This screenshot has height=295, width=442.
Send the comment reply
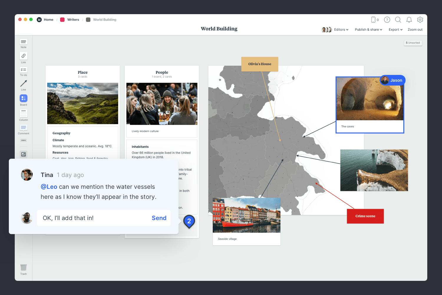(x=159, y=218)
